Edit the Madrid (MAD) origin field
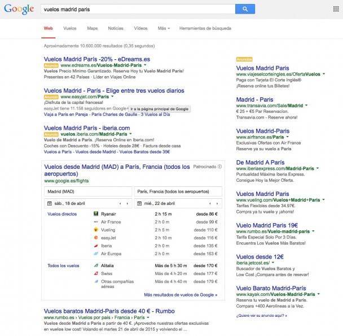Viewport: 343px width, 336px height. 88,191
